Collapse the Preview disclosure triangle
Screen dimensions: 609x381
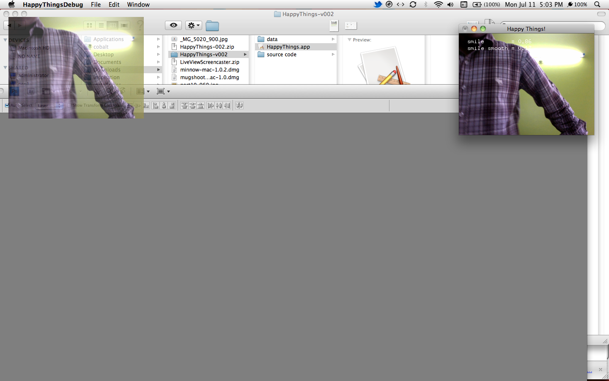tap(349, 40)
